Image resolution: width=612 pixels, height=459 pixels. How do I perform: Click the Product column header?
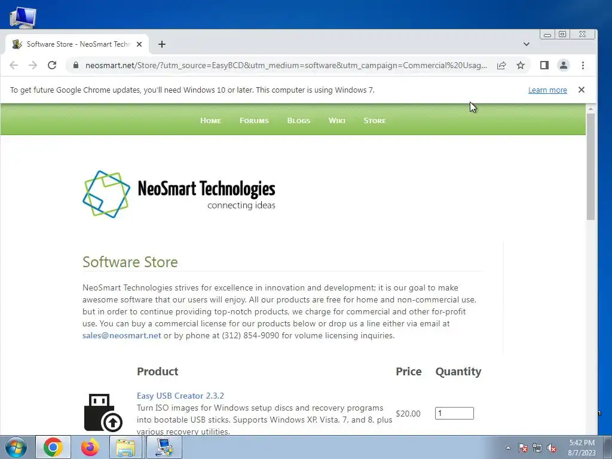coord(157,371)
